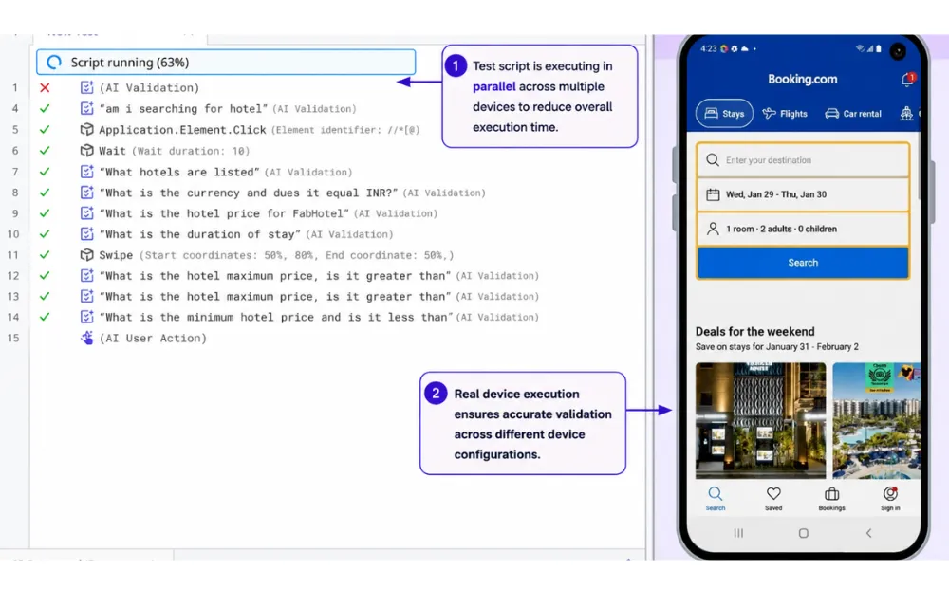
Task: Click the calendar icon beside the dates
Action: [x=713, y=194]
